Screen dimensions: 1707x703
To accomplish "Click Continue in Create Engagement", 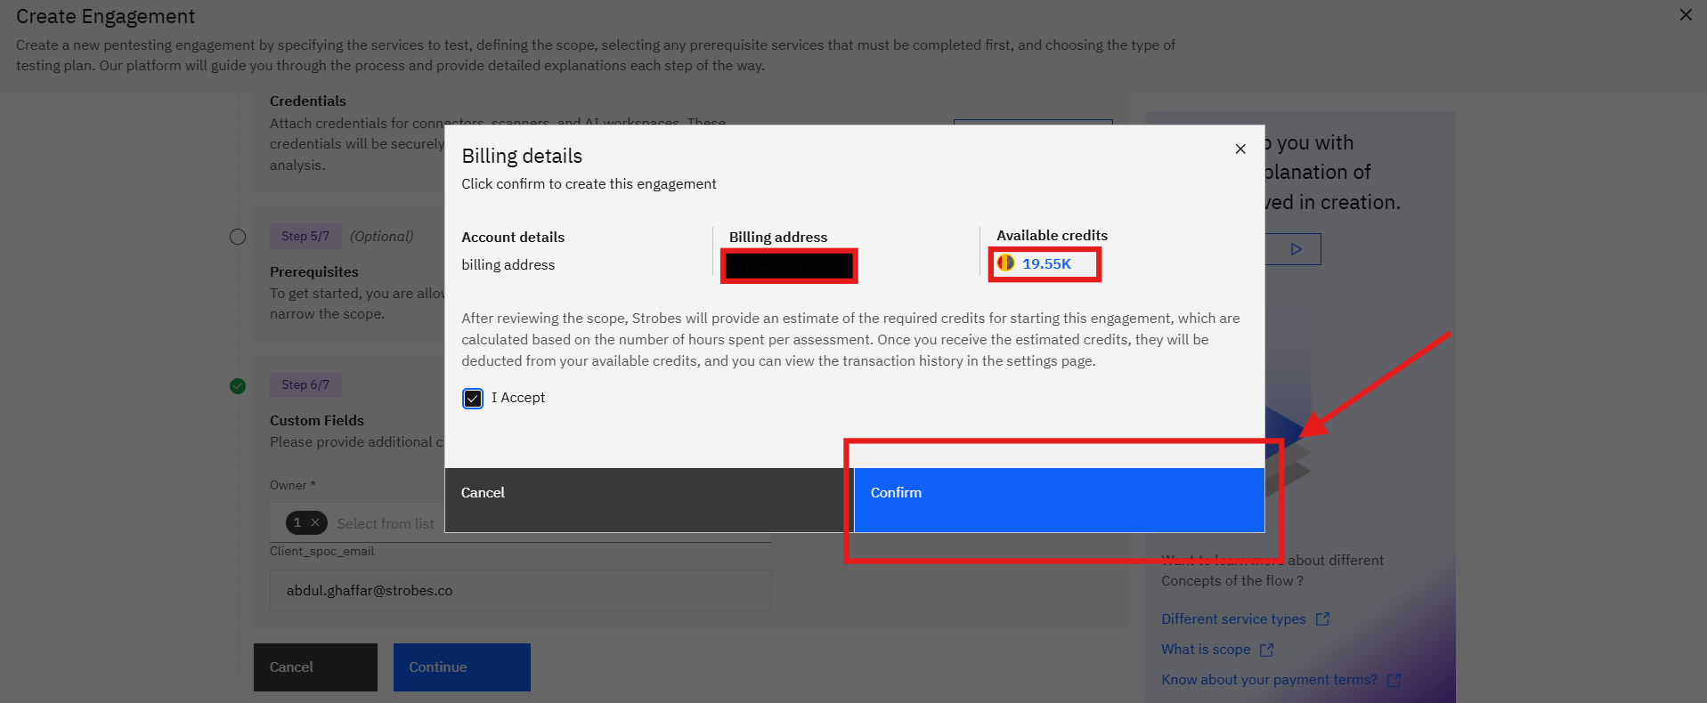I will pos(462,667).
